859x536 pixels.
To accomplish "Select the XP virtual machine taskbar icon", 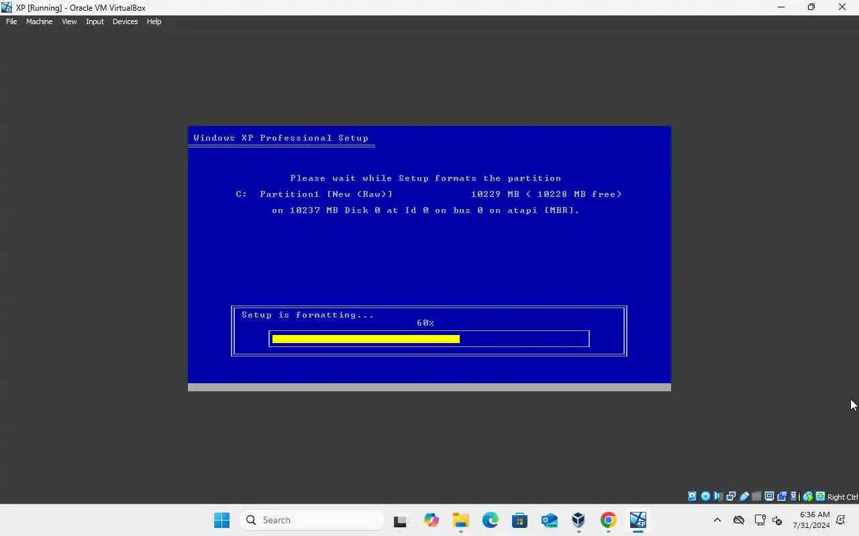I will [638, 520].
